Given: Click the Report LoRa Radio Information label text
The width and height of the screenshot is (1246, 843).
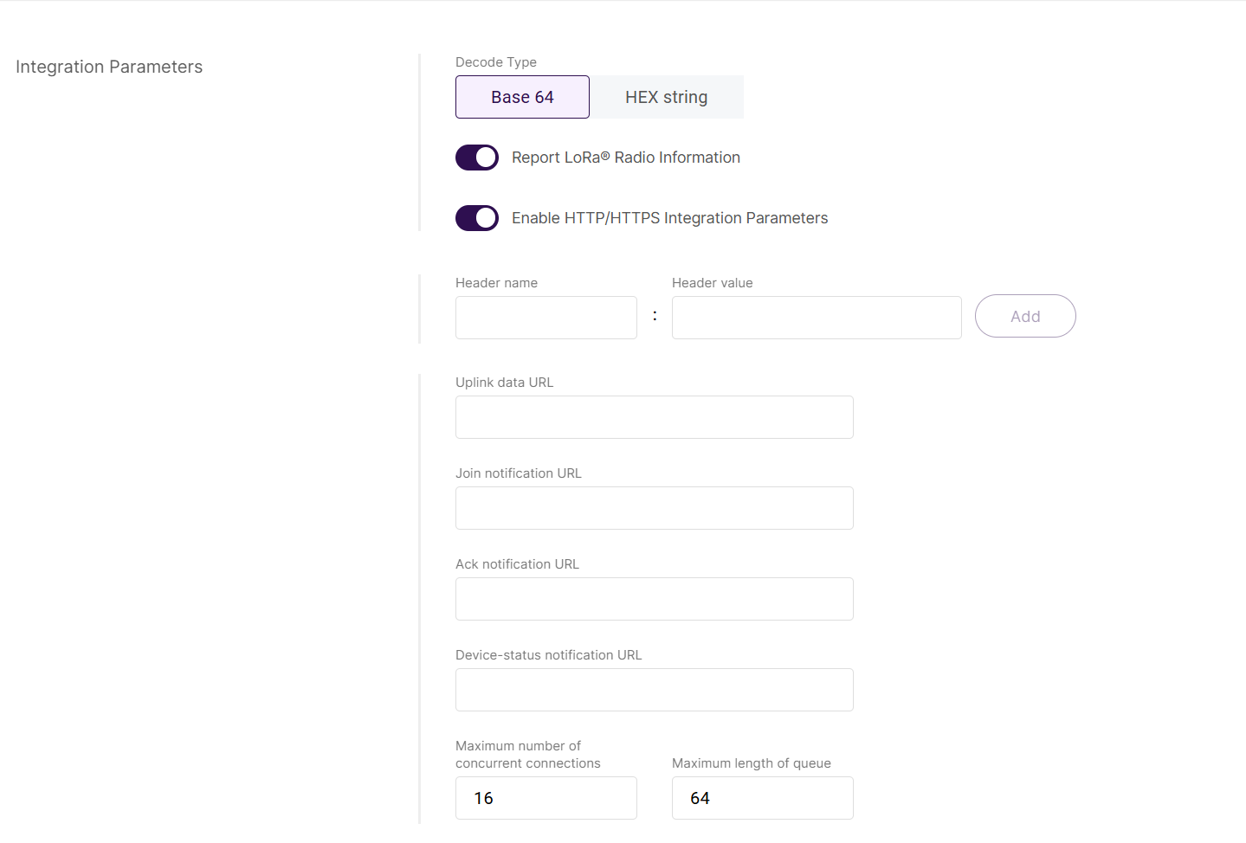Looking at the screenshot, I should [x=625, y=158].
